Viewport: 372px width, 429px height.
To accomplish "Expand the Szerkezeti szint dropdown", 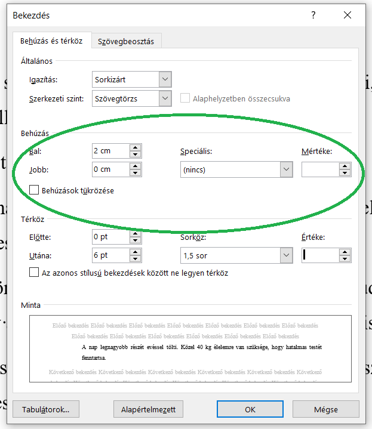I will pos(165,98).
